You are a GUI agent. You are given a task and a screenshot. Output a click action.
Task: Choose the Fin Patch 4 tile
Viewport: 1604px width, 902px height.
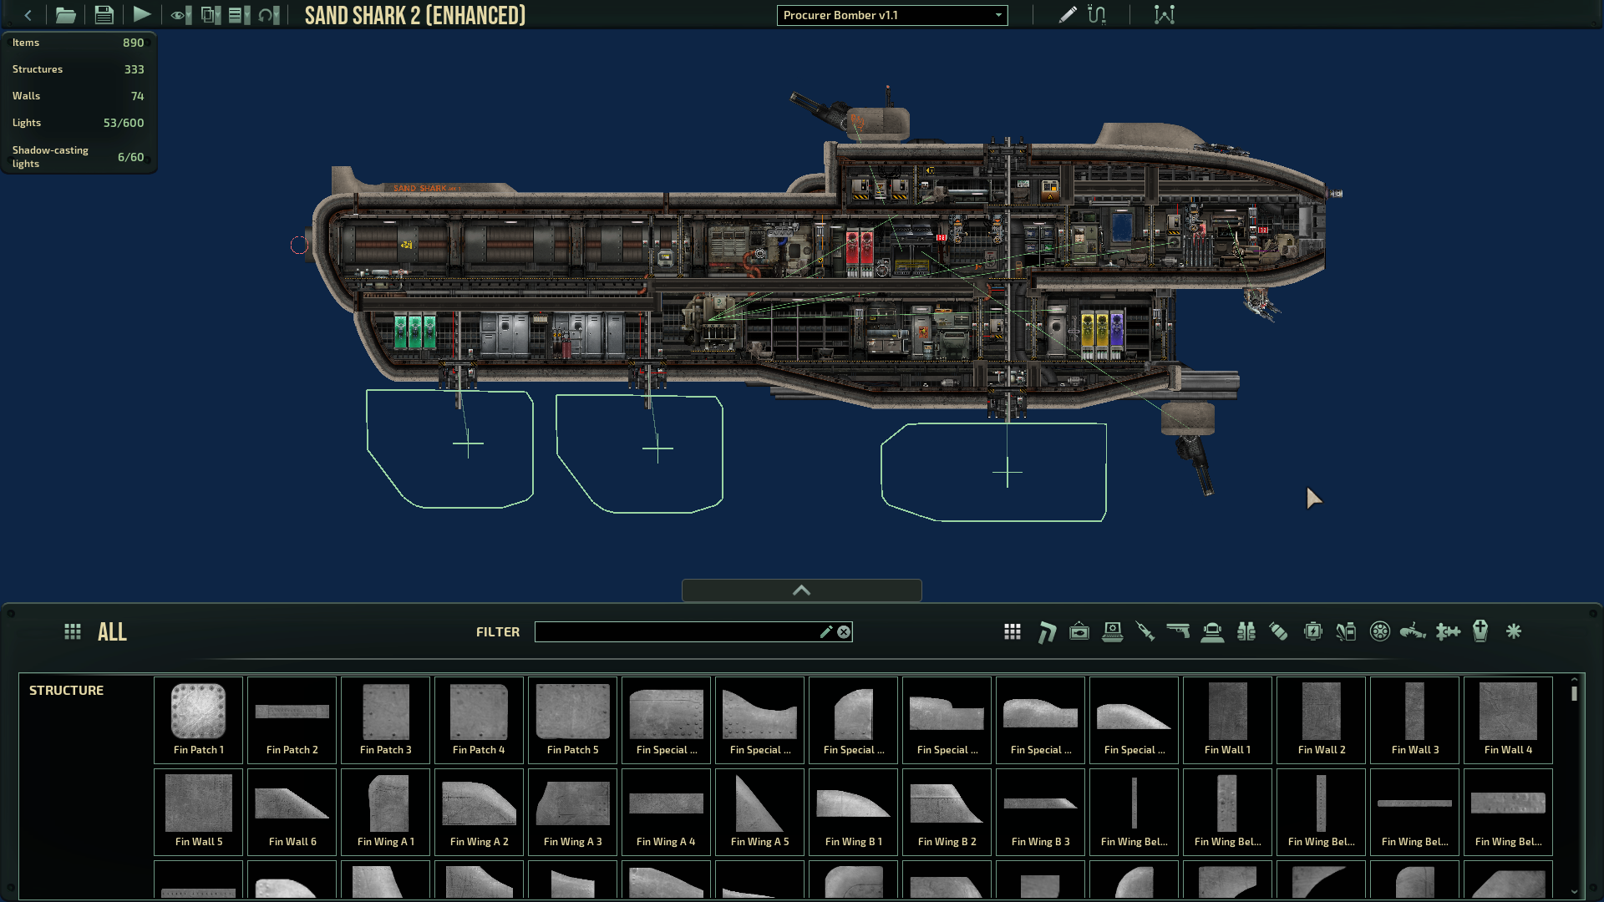click(x=480, y=720)
